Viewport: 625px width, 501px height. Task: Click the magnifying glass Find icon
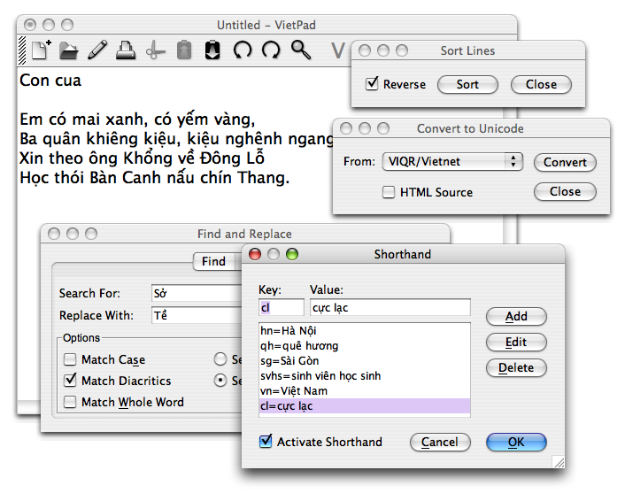pos(301,50)
